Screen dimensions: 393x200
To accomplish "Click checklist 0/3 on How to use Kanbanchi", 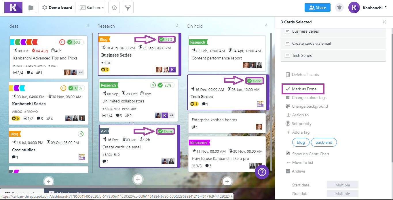I will pos(197,166).
